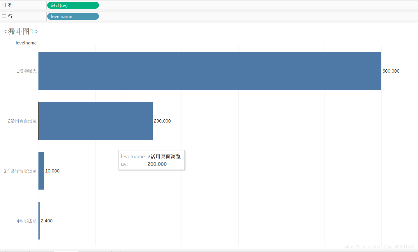
Task: Select the 1活动曝光 bar
Action: tap(210, 71)
